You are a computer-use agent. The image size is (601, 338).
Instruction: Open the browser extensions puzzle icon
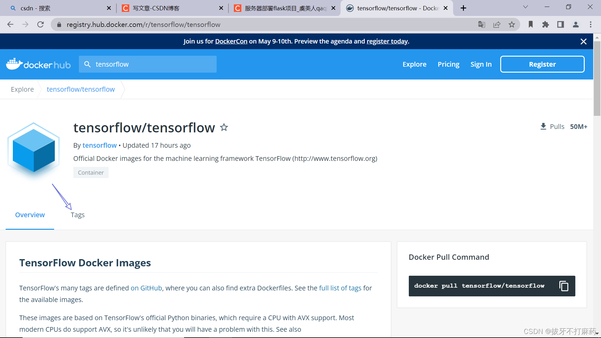pos(546,25)
